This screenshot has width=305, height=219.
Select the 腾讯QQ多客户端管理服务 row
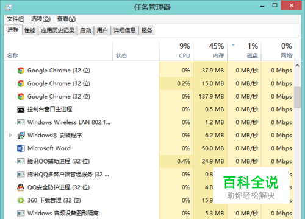point(149,175)
